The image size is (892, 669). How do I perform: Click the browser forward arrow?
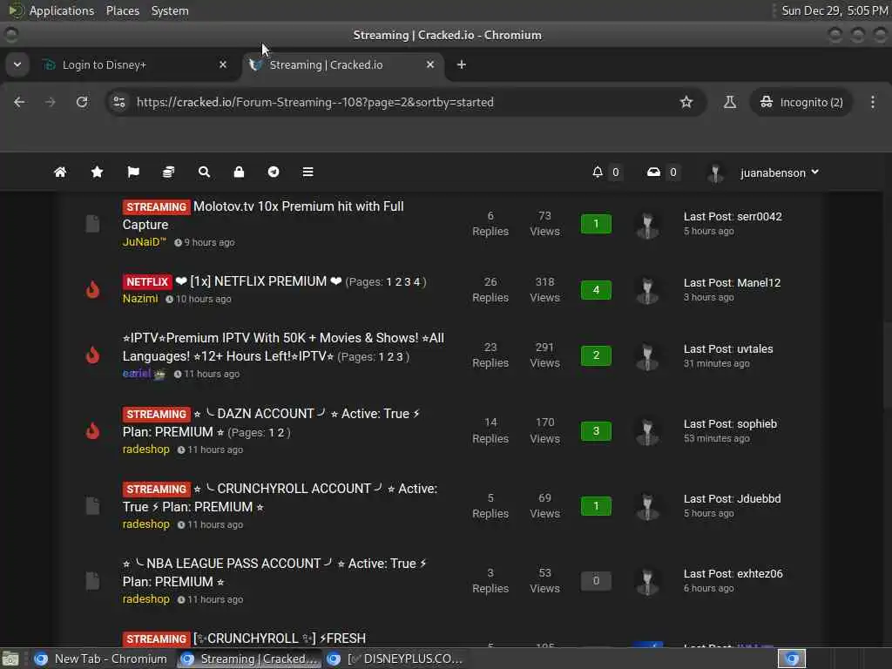(x=51, y=103)
